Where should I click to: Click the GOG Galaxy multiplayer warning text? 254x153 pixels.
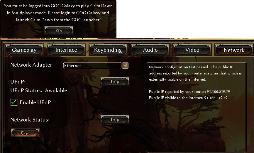[x=58, y=13]
